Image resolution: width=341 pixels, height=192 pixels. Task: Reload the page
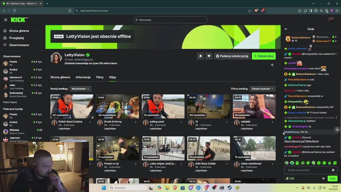point(14,11)
